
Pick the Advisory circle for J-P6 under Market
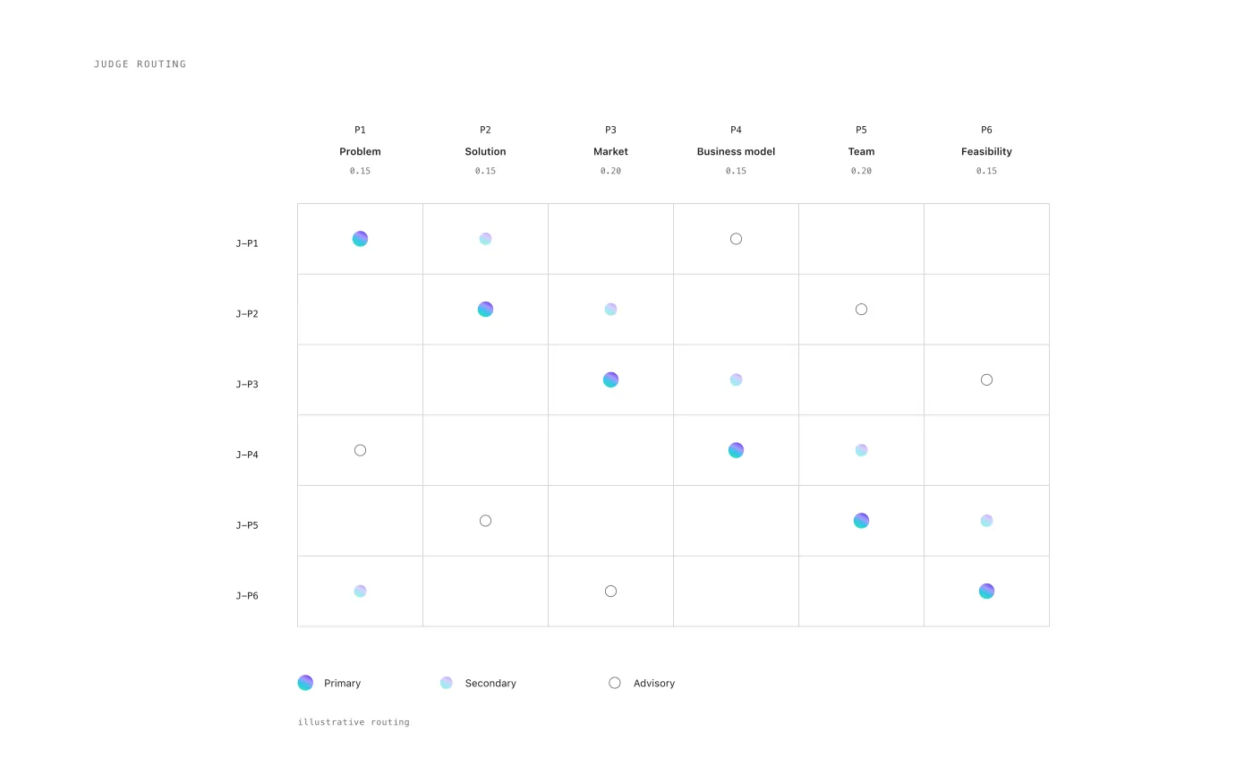click(x=610, y=592)
